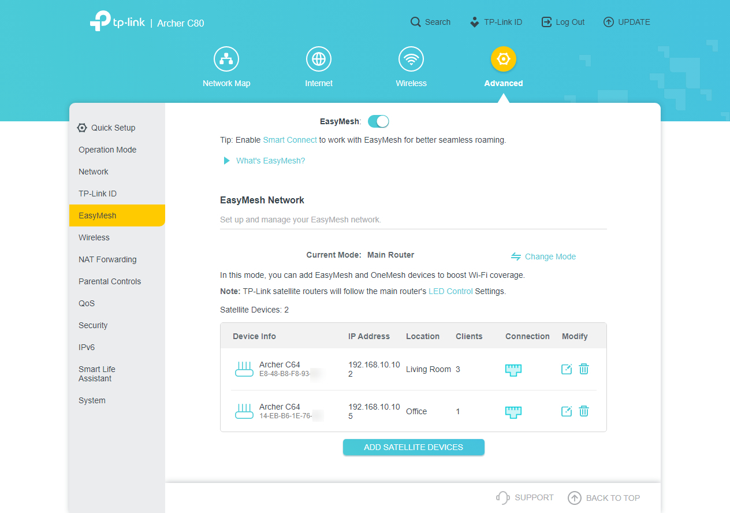730x513 pixels.
Task: Click BACK TO TOP
Action: [x=604, y=498]
